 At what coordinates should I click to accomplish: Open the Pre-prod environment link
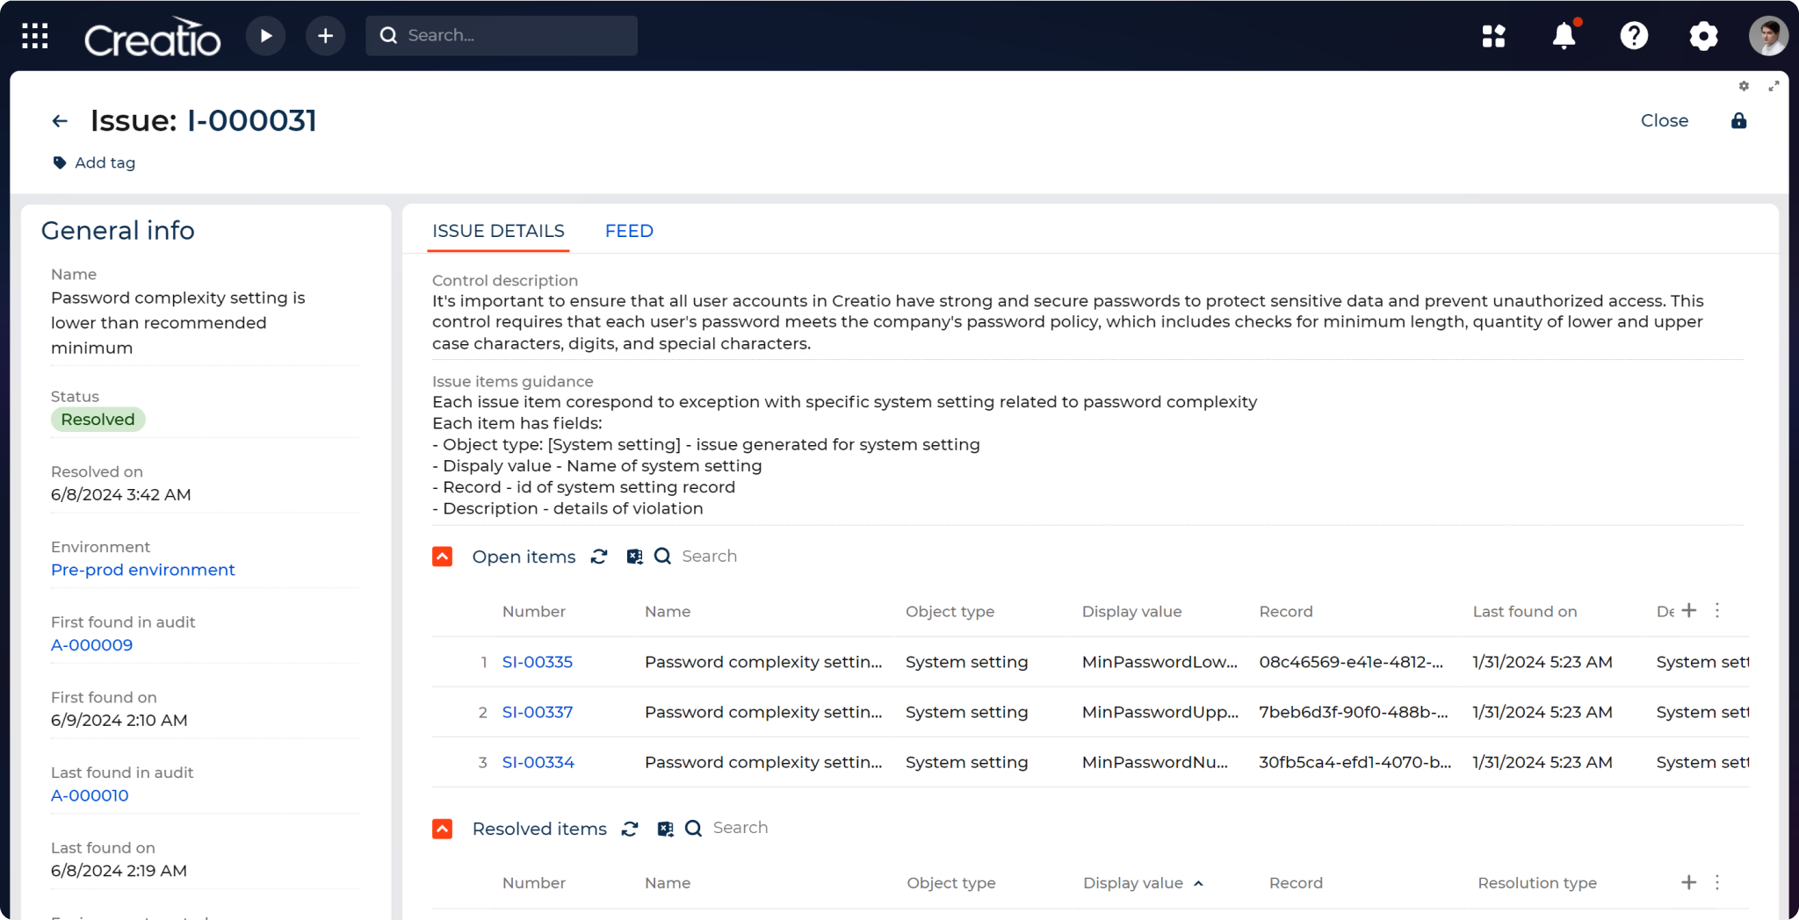(x=142, y=570)
